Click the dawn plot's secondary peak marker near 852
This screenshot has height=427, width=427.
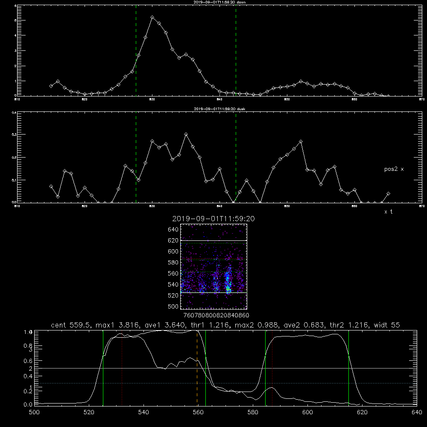[301, 82]
